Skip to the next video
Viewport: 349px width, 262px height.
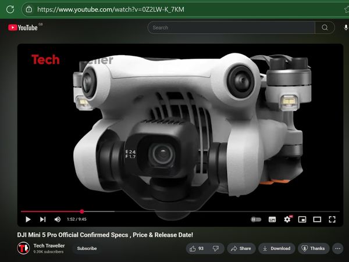[x=42, y=220]
